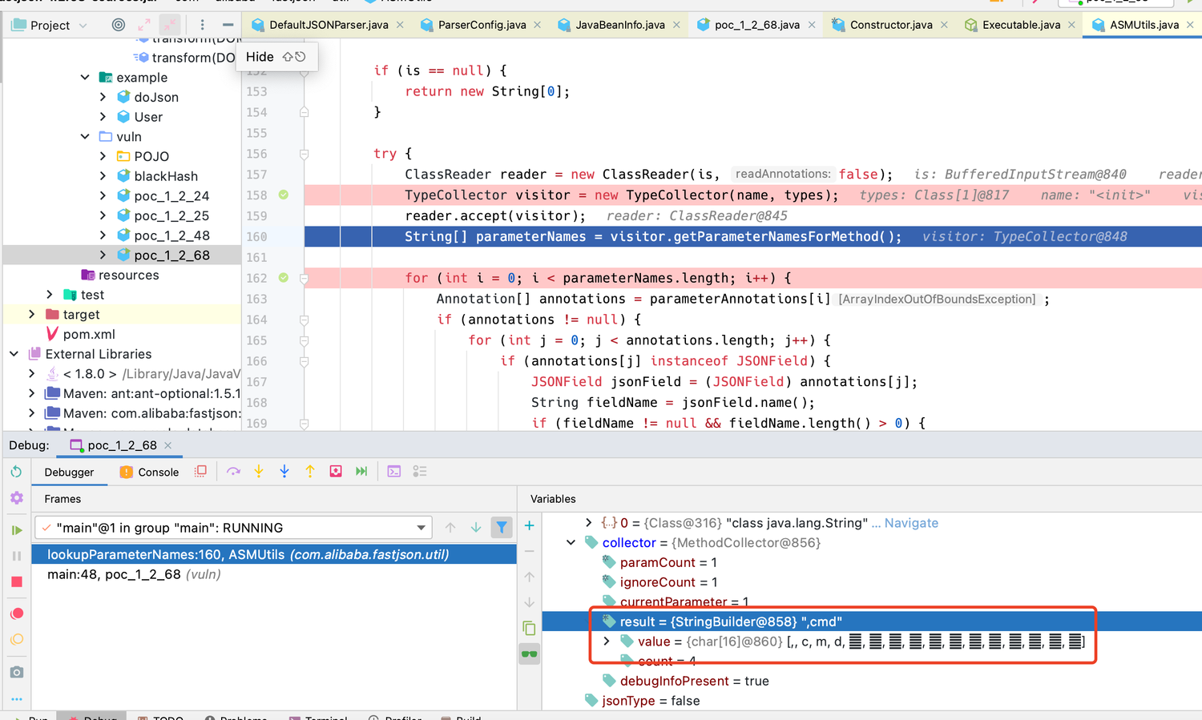1202x720 pixels.
Task: Click Select Opened File target icon
Action: coord(119,25)
